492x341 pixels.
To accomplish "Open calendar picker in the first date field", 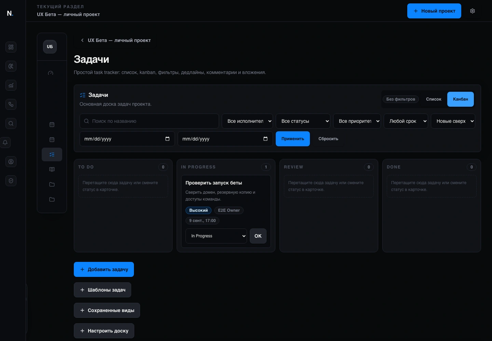I will [167, 139].
